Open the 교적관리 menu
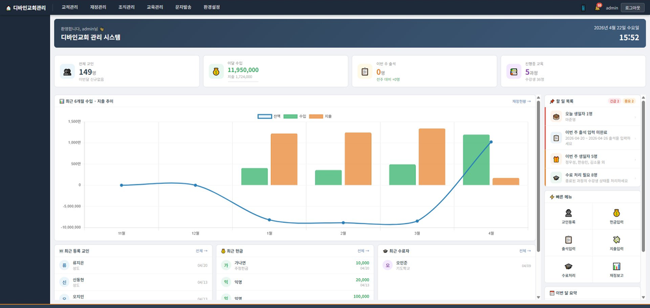Viewport: 650px width, 308px height. [x=70, y=7]
